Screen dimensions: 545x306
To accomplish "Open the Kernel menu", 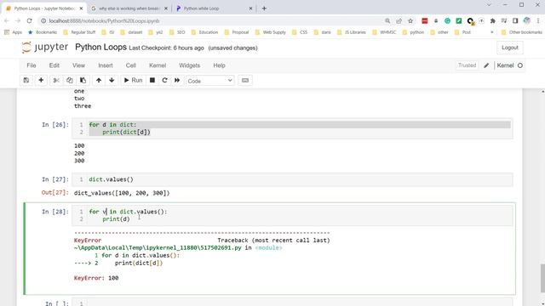I will point(158,65).
